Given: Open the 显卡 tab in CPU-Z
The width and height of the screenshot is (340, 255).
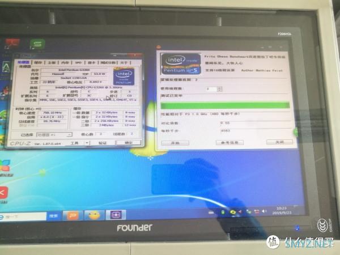Looking at the screenshot, I should pos(91,63).
